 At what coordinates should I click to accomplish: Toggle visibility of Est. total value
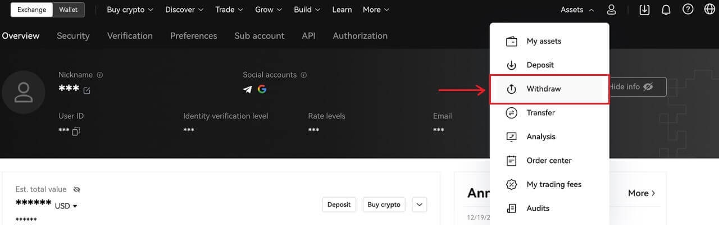[77, 190]
